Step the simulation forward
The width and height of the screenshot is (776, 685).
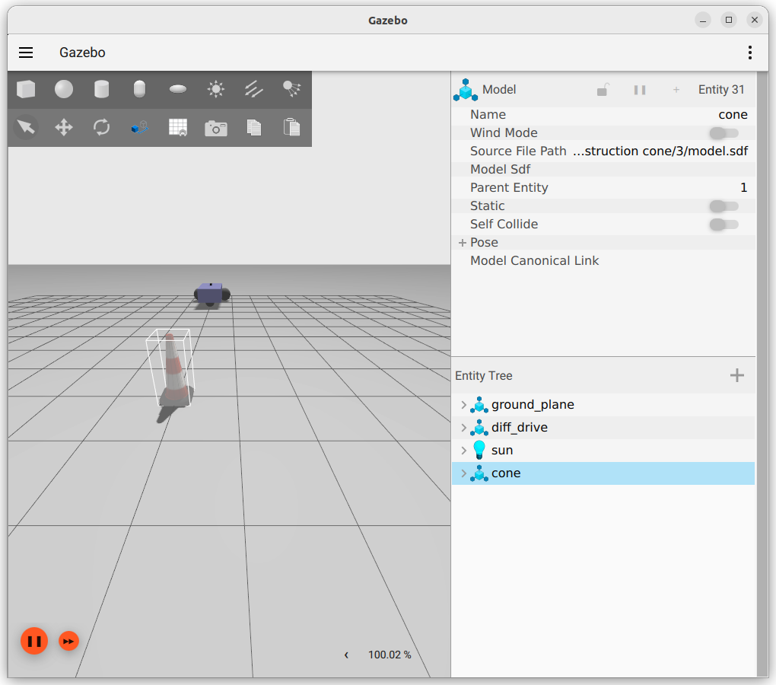(x=68, y=641)
